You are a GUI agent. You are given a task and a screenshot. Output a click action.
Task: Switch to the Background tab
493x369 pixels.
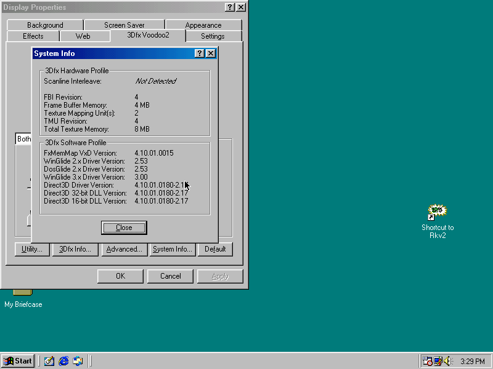tap(45, 25)
